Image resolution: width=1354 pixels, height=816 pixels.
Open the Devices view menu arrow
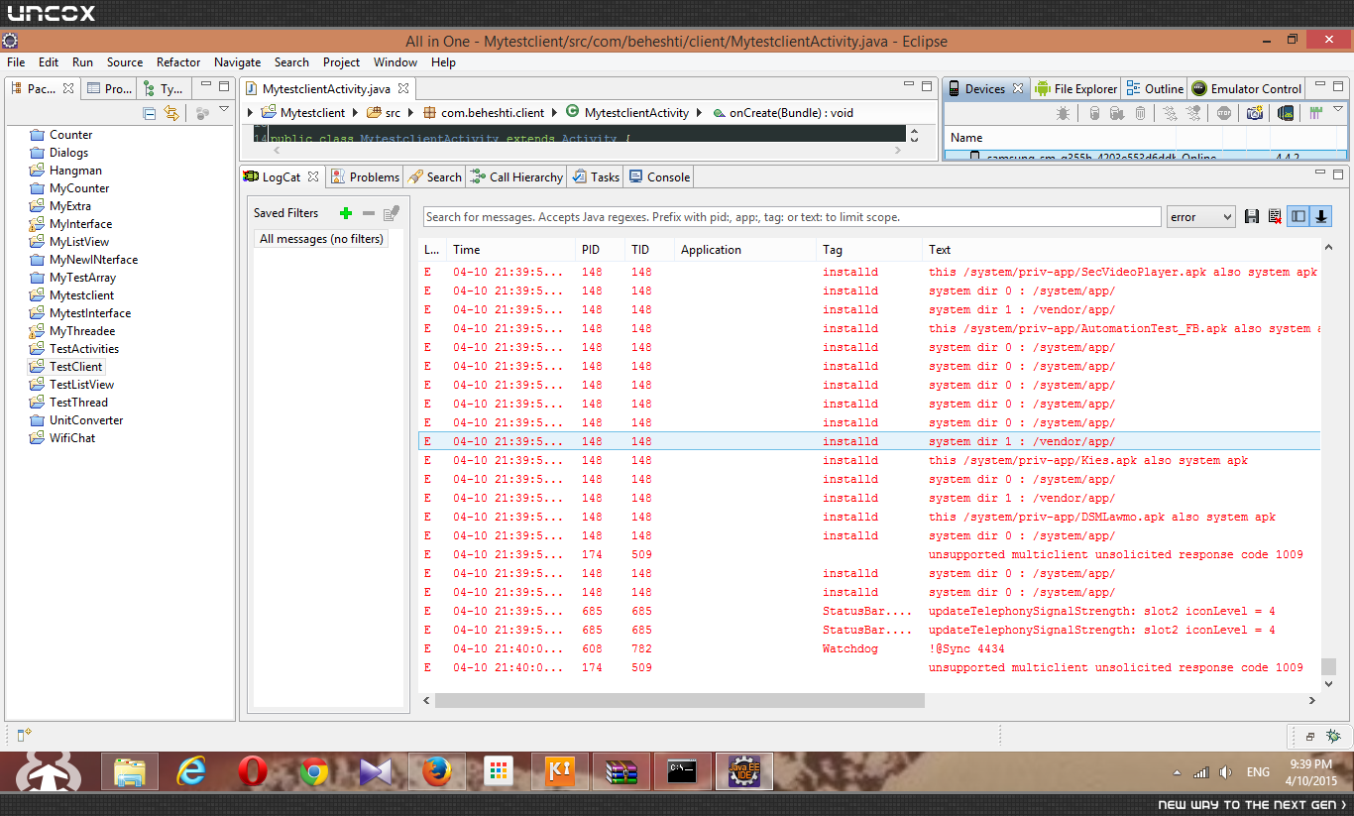[1338, 109]
